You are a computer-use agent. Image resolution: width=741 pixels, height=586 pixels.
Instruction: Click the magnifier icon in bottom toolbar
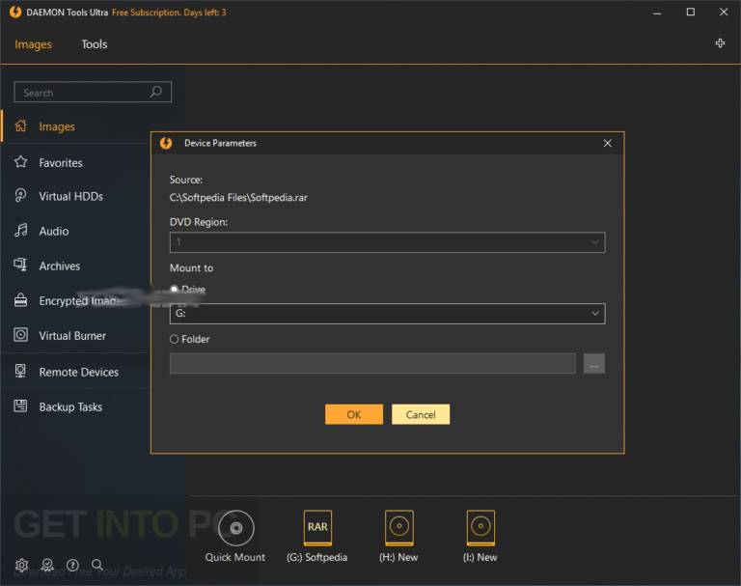click(97, 564)
